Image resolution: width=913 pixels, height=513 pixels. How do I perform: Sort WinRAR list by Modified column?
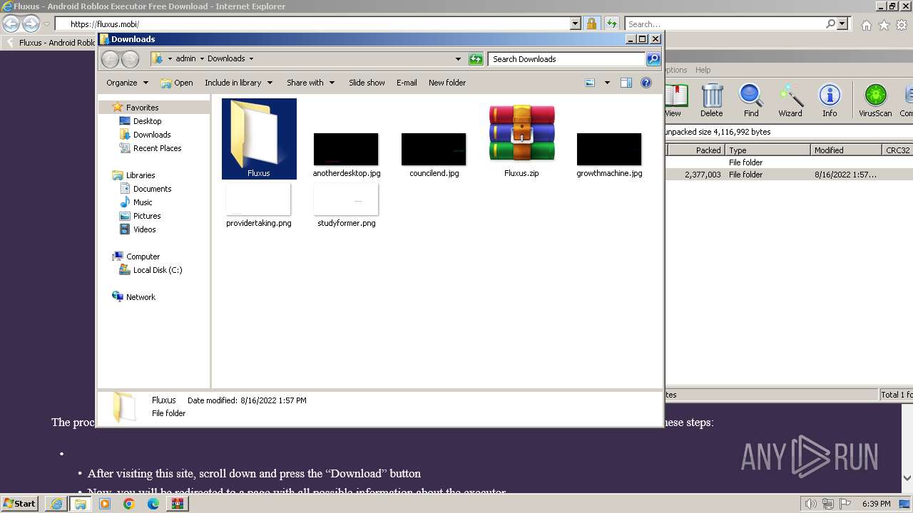click(847, 150)
